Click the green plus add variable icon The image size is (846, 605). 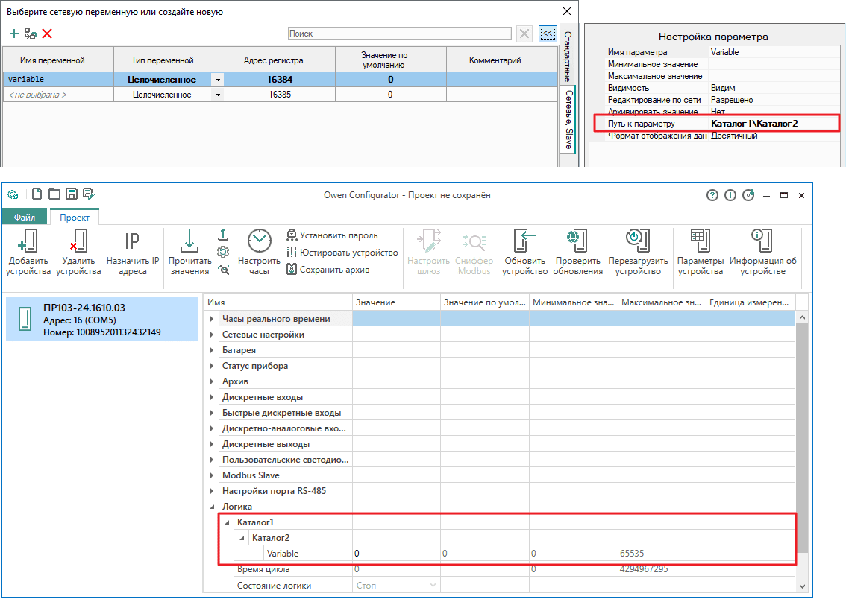click(13, 34)
